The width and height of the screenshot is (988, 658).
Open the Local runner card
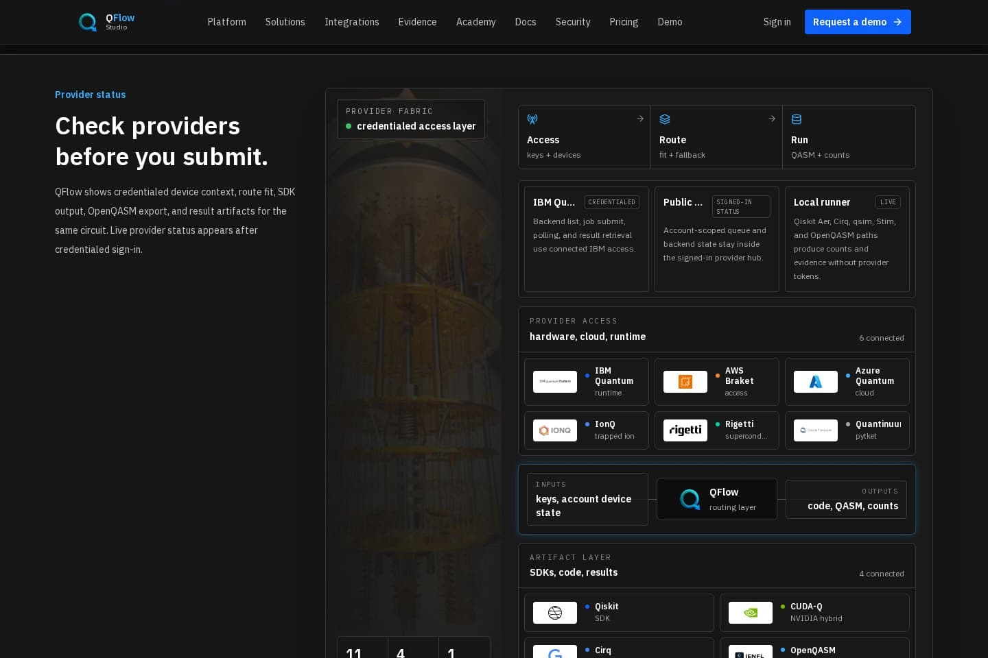coord(847,239)
